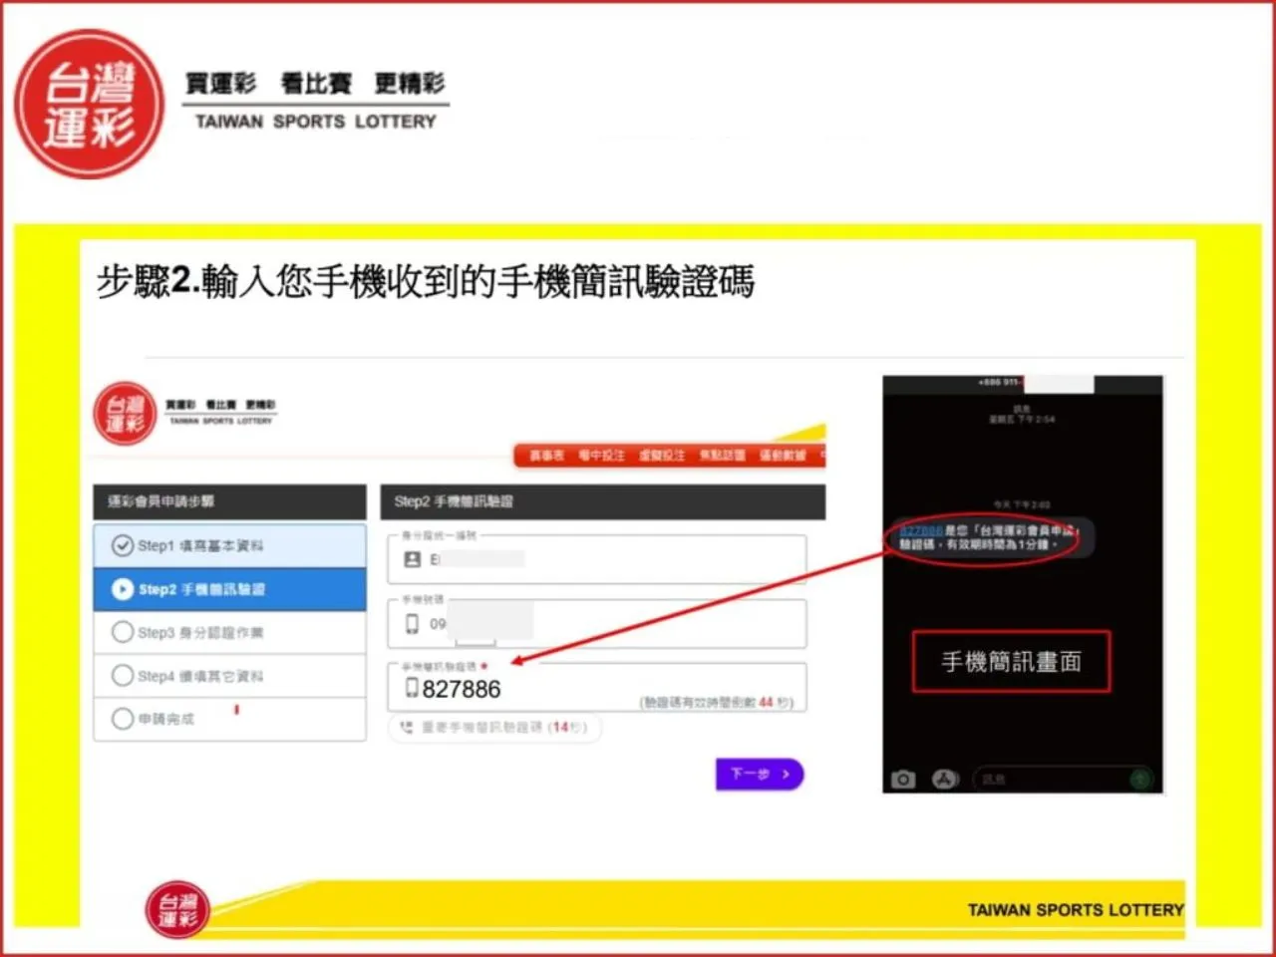
Task: Click the large 台灣運彩 logo at slide header
Action: (x=90, y=105)
